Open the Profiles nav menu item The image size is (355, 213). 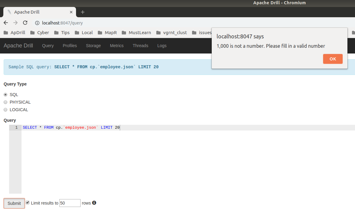coord(70,46)
